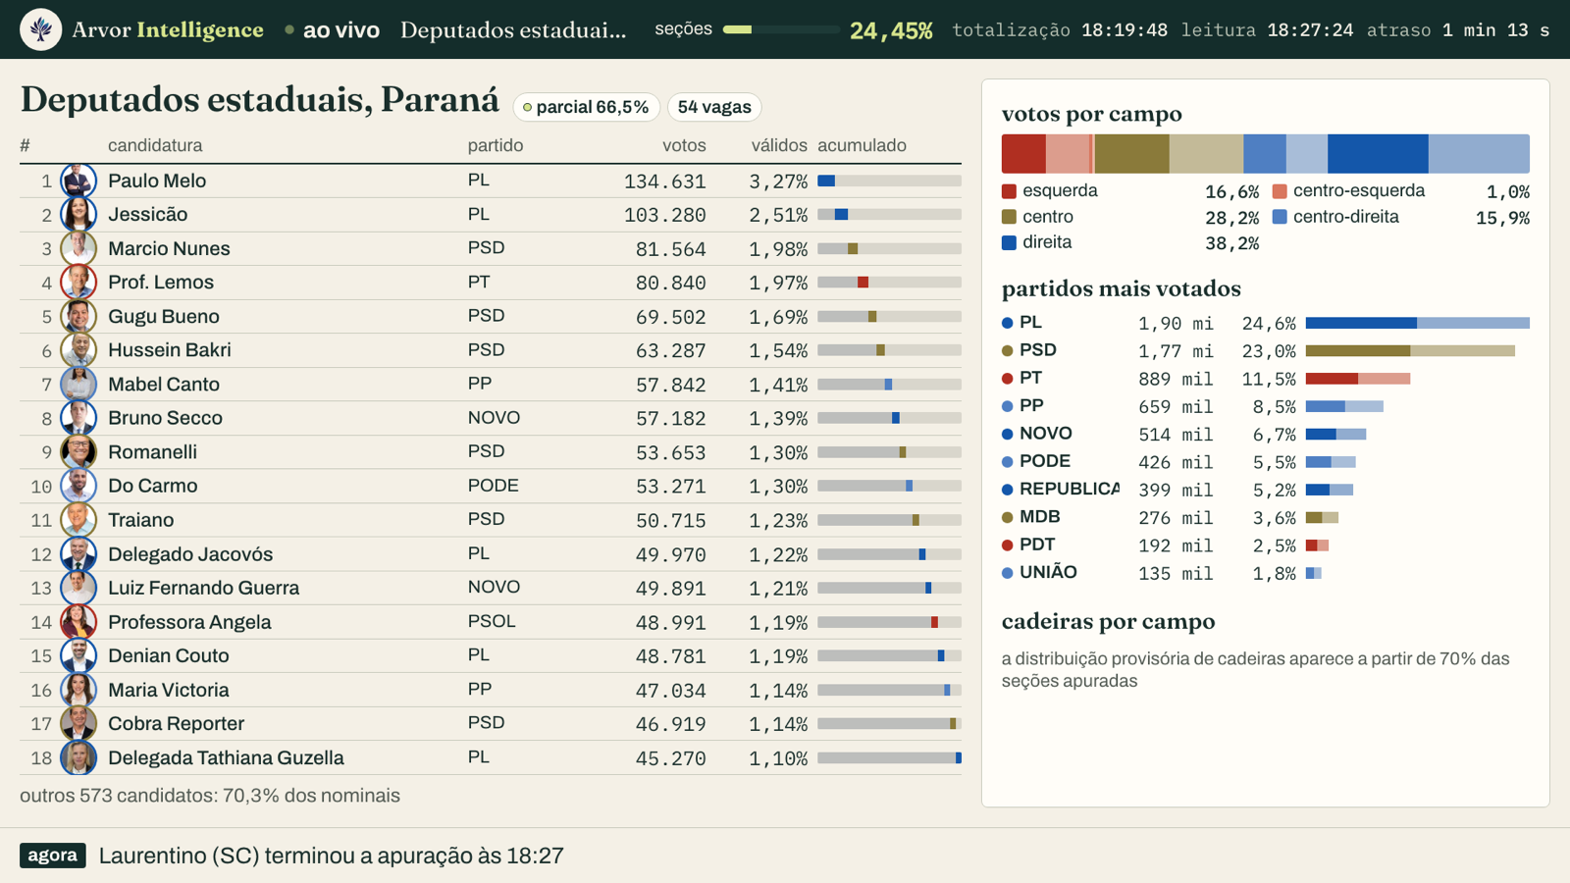Viewport: 1570px width, 883px height.
Task: Click the UNIÃO party row
Action: pyautogui.click(x=1265, y=573)
